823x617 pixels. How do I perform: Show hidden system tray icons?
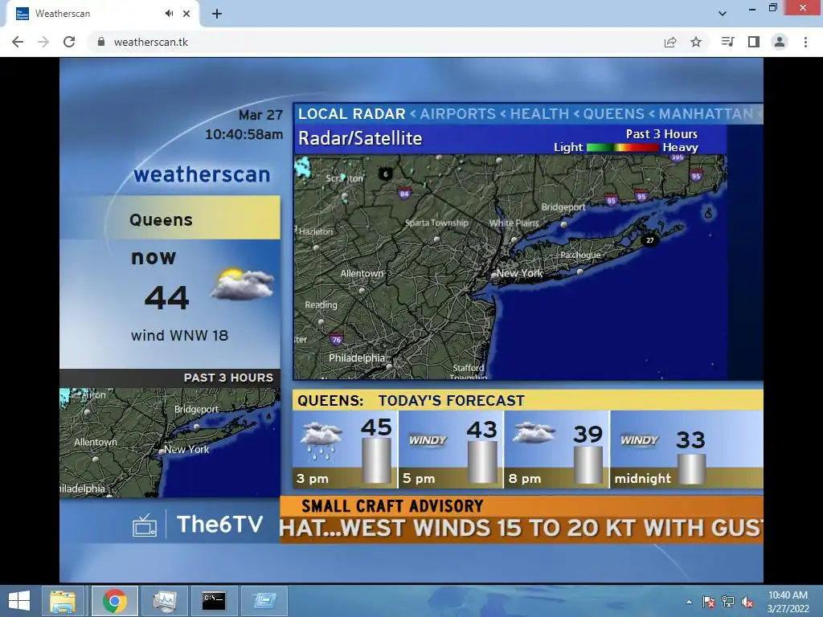click(x=689, y=602)
